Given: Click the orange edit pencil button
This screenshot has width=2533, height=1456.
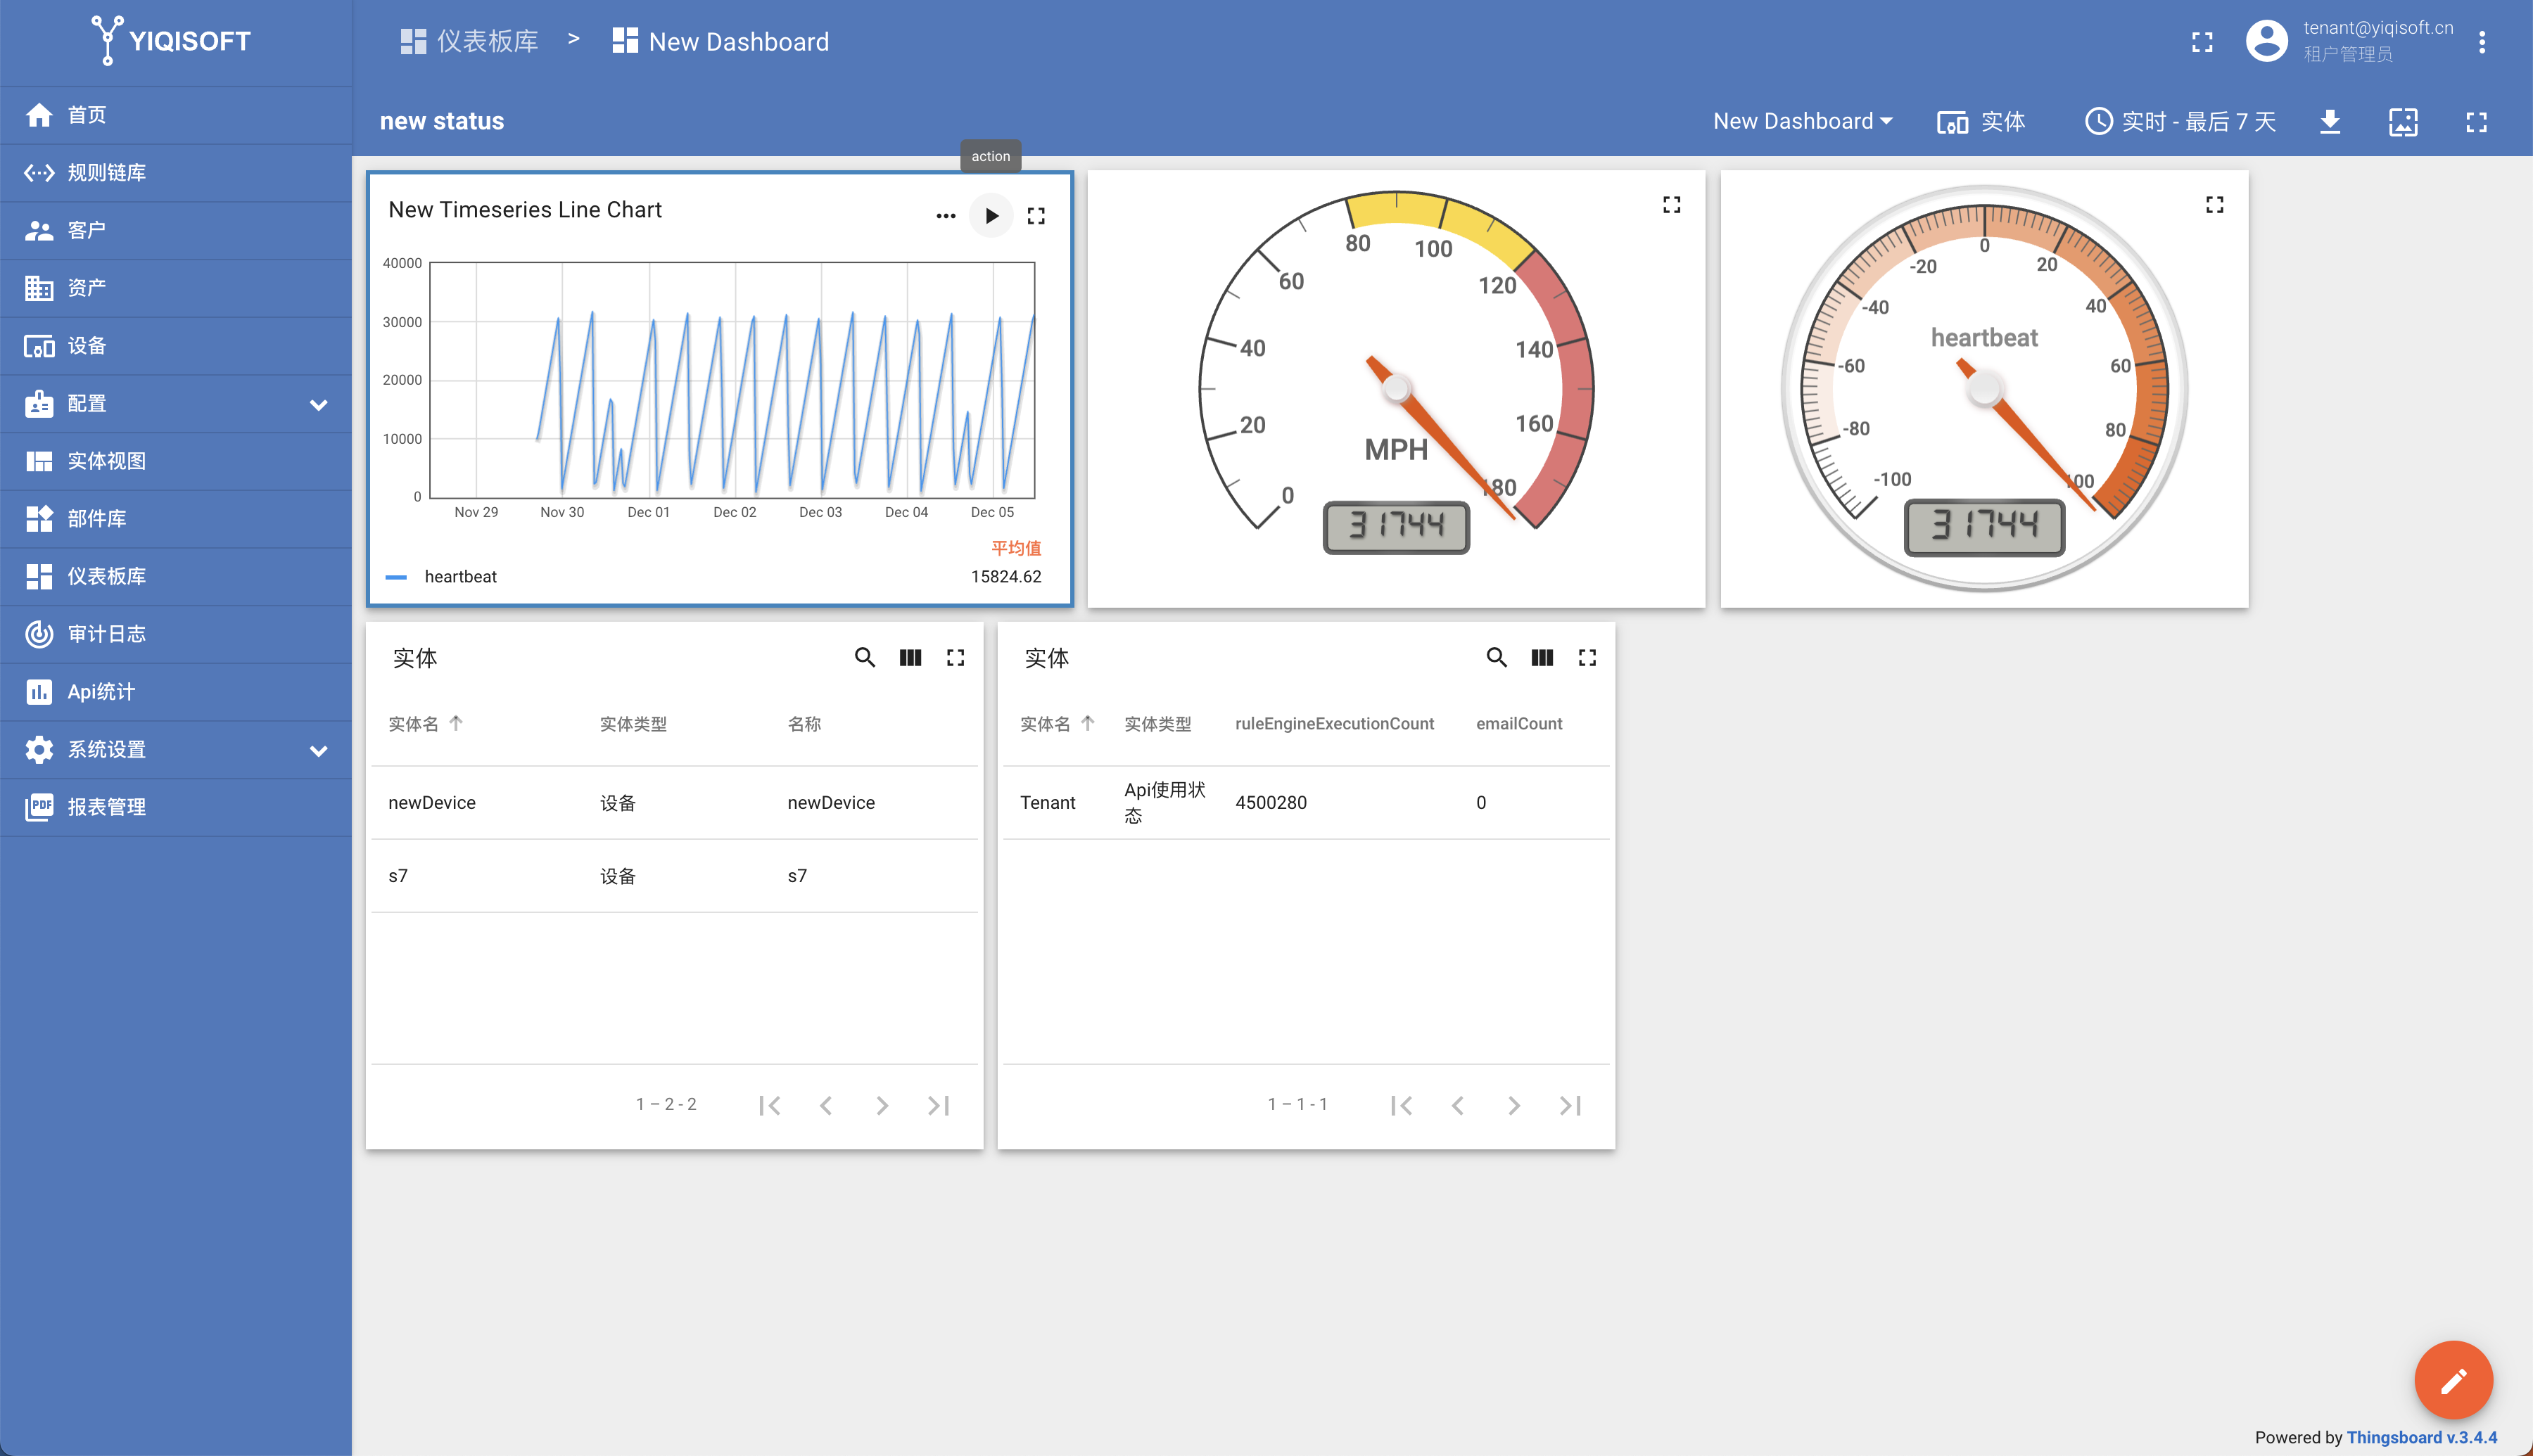Looking at the screenshot, I should [x=2453, y=1380].
